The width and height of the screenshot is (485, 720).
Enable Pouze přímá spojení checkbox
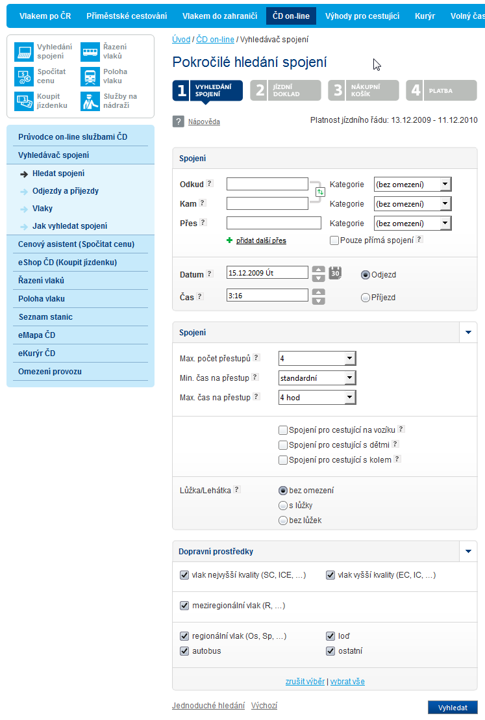click(x=334, y=240)
